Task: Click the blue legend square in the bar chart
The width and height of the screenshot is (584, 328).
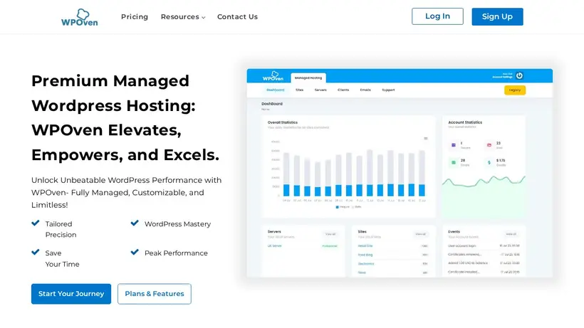Action: click(337, 207)
